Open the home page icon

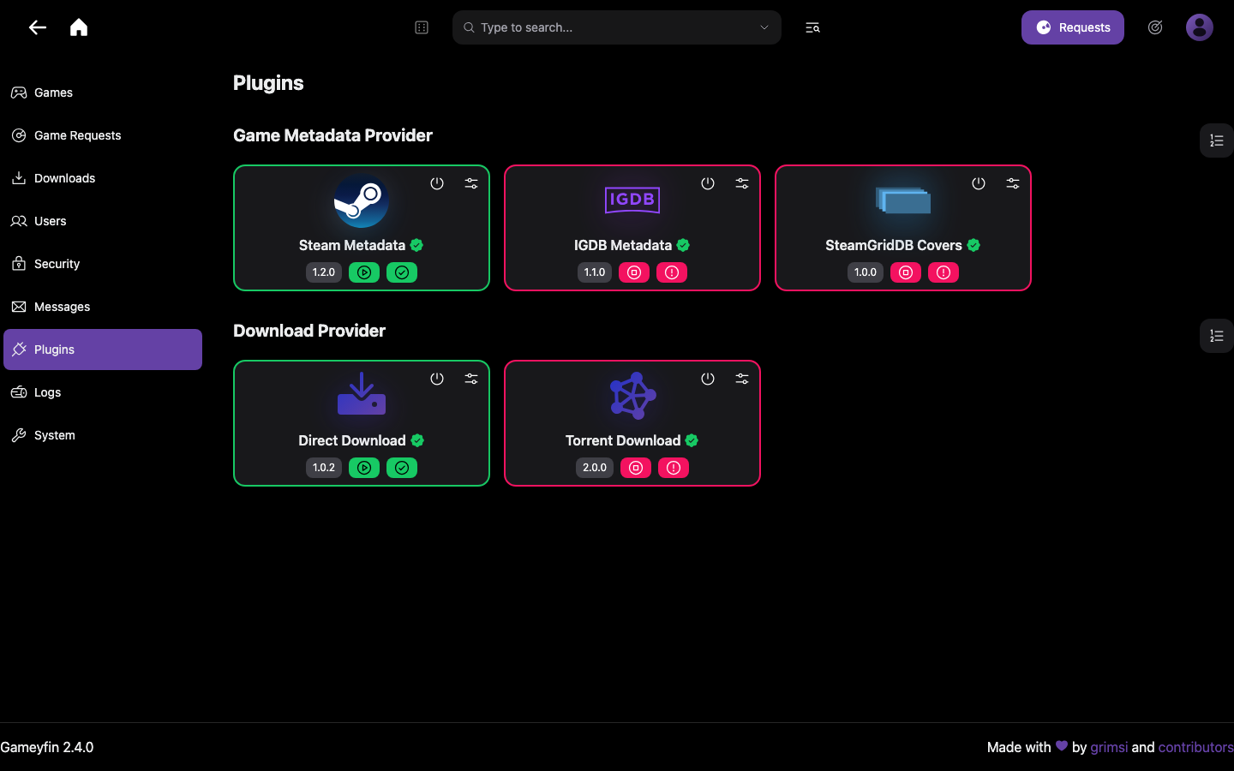click(x=79, y=27)
